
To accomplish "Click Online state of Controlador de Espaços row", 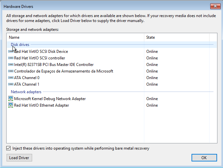I will coord(152,71).
